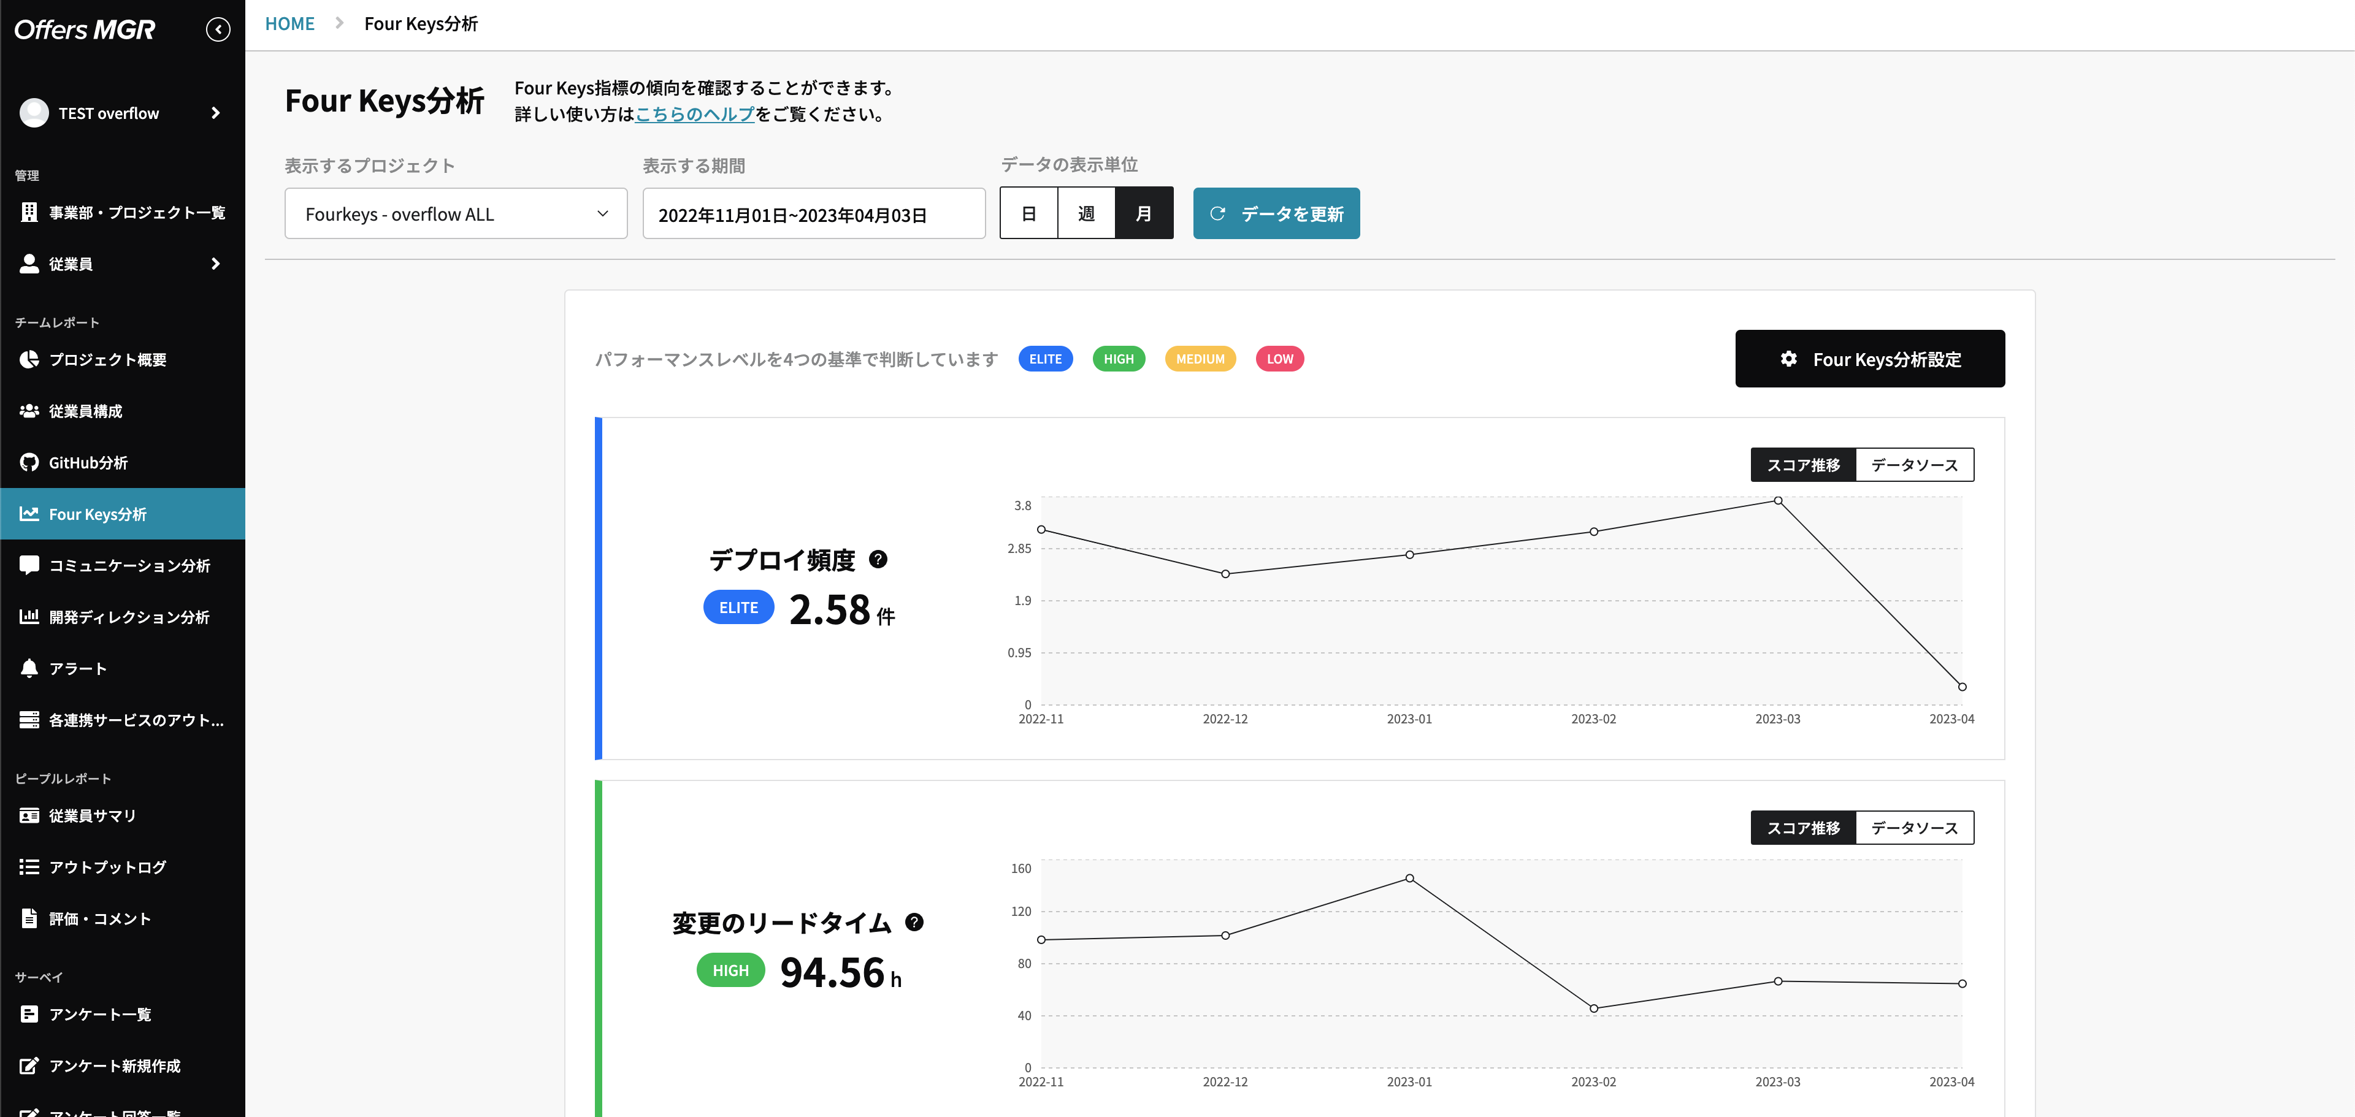Switch デプロイ頻度 card to データソース

[x=1914, y=464]
